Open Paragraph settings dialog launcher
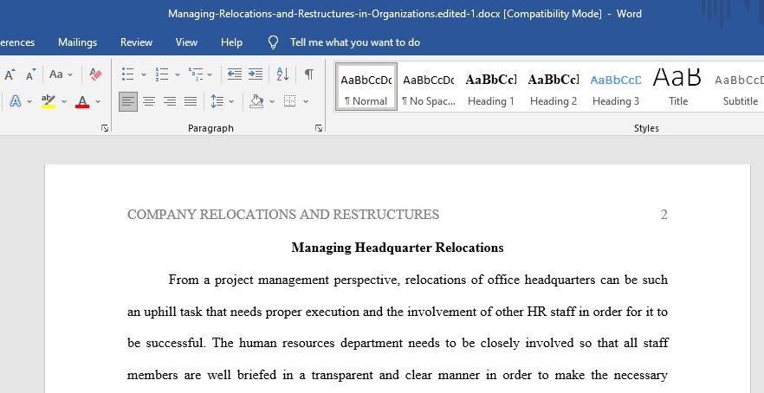Viewport: 764px width, 393px height. pyautogui.click(x=319, y=128)
